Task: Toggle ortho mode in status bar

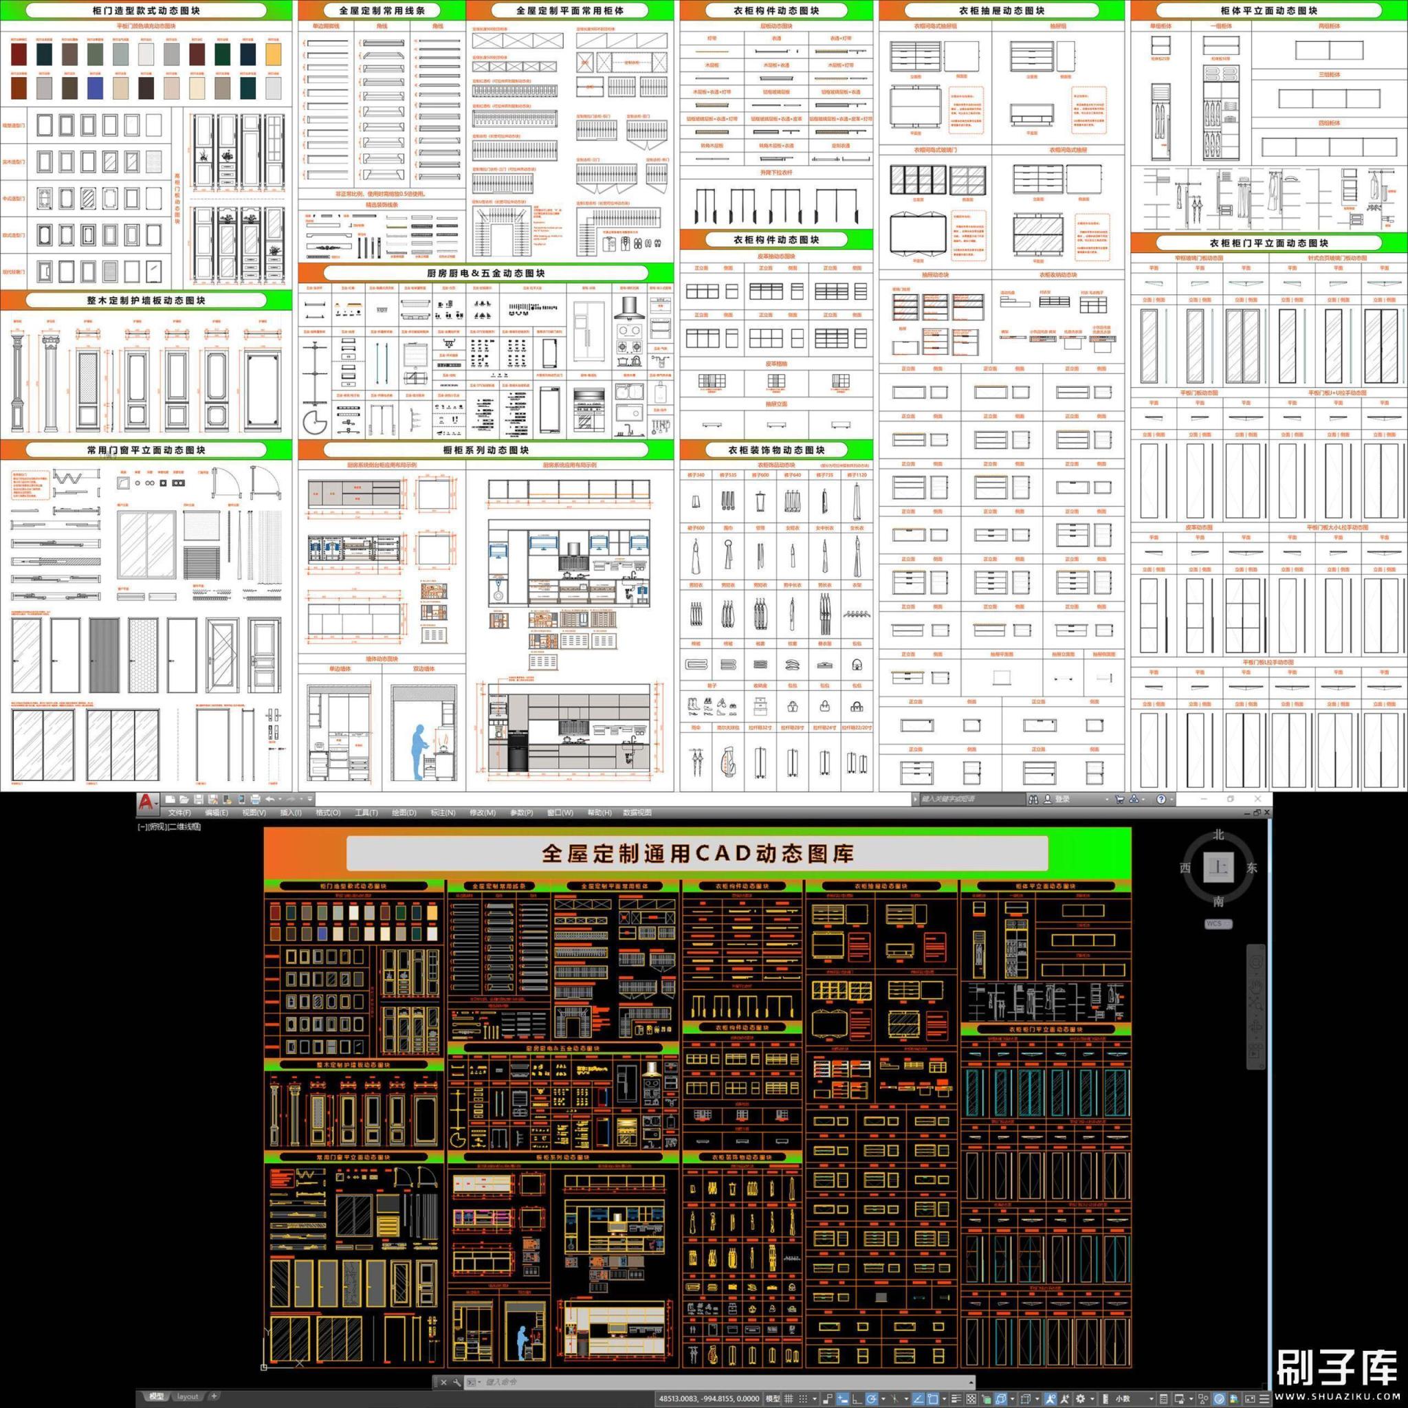Action: 857,1399
